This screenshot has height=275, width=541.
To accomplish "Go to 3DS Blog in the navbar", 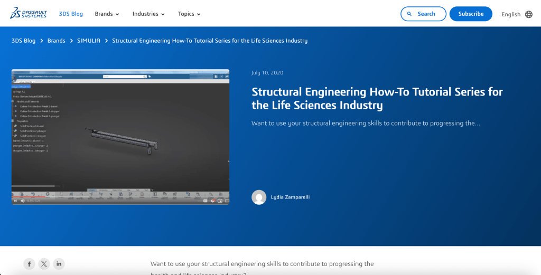I will [71, 14].
